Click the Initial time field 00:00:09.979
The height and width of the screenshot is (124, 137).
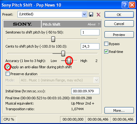pos(85,91)
